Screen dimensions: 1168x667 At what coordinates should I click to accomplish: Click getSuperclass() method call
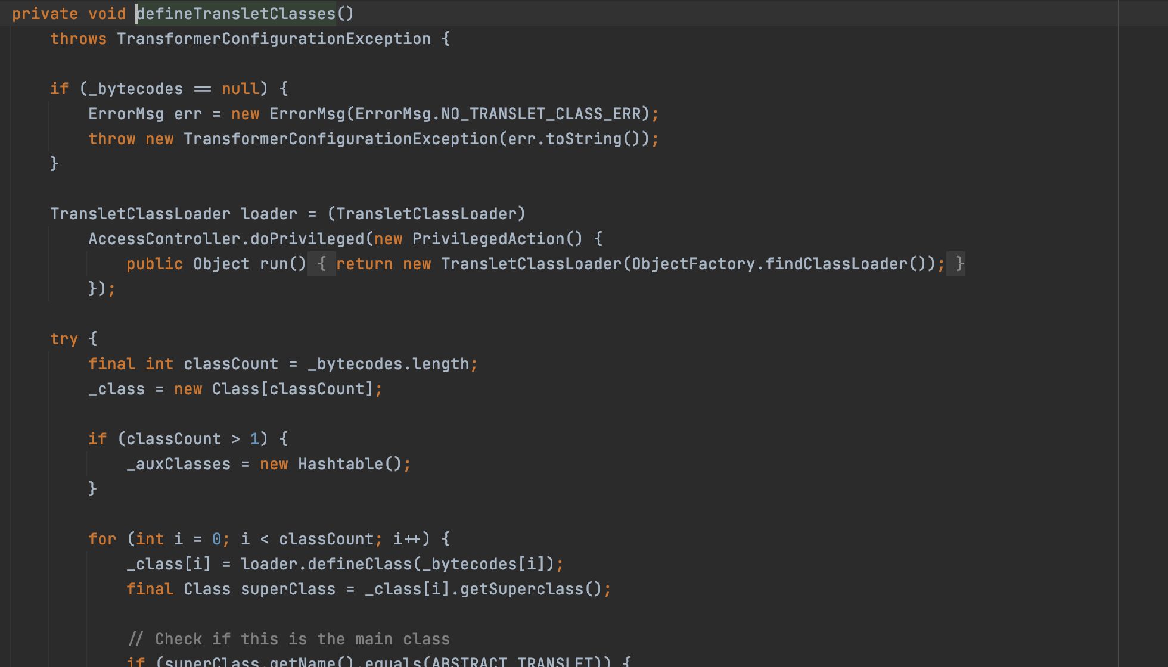[x=531, y=589]
